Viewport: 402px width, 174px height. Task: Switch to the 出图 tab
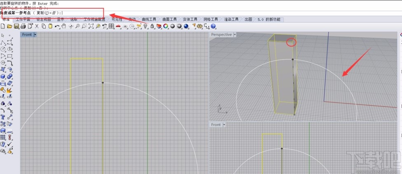coord(248,19)
